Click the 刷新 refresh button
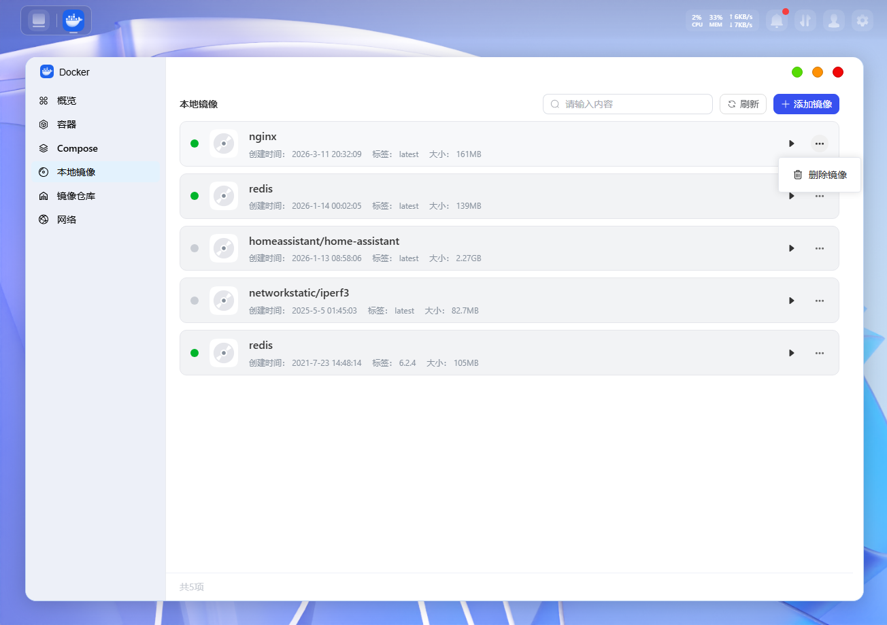This screenshot has height=625, width=887. click(x=743, y=104)
